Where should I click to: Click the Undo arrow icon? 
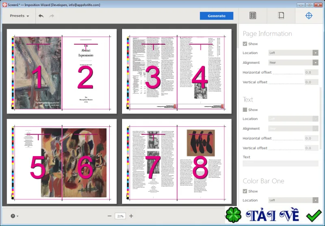(41, 16)
